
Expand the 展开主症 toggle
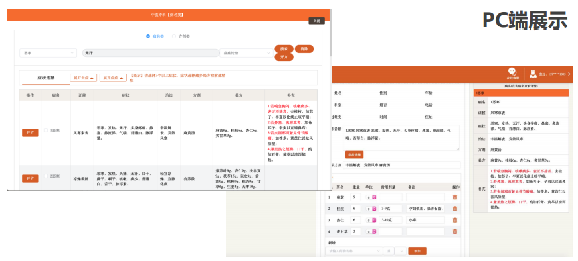[84, 78]
